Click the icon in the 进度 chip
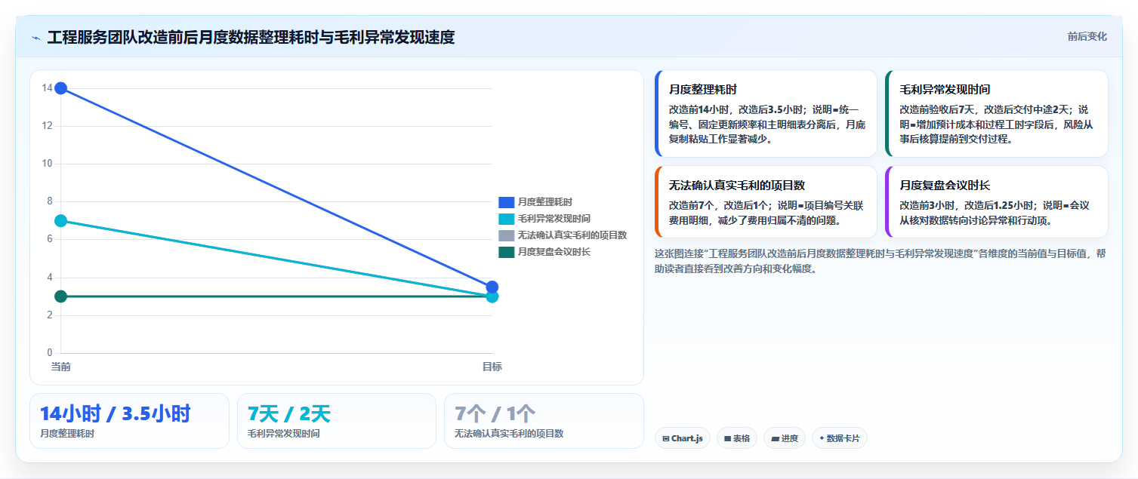The image size is (1138, 479). [x=775, y=438]
